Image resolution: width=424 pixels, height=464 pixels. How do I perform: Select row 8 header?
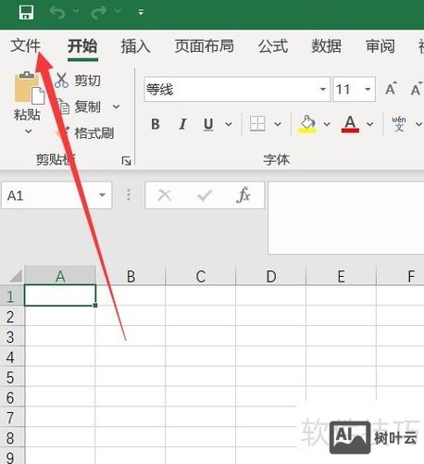tap(12, 437)
